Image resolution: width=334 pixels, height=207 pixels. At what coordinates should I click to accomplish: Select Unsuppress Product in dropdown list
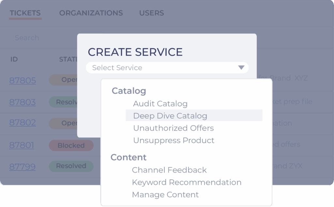174,141
